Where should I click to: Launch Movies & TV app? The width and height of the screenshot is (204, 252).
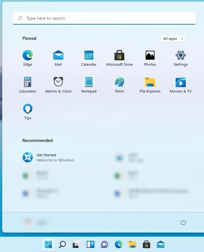(180, 85)
